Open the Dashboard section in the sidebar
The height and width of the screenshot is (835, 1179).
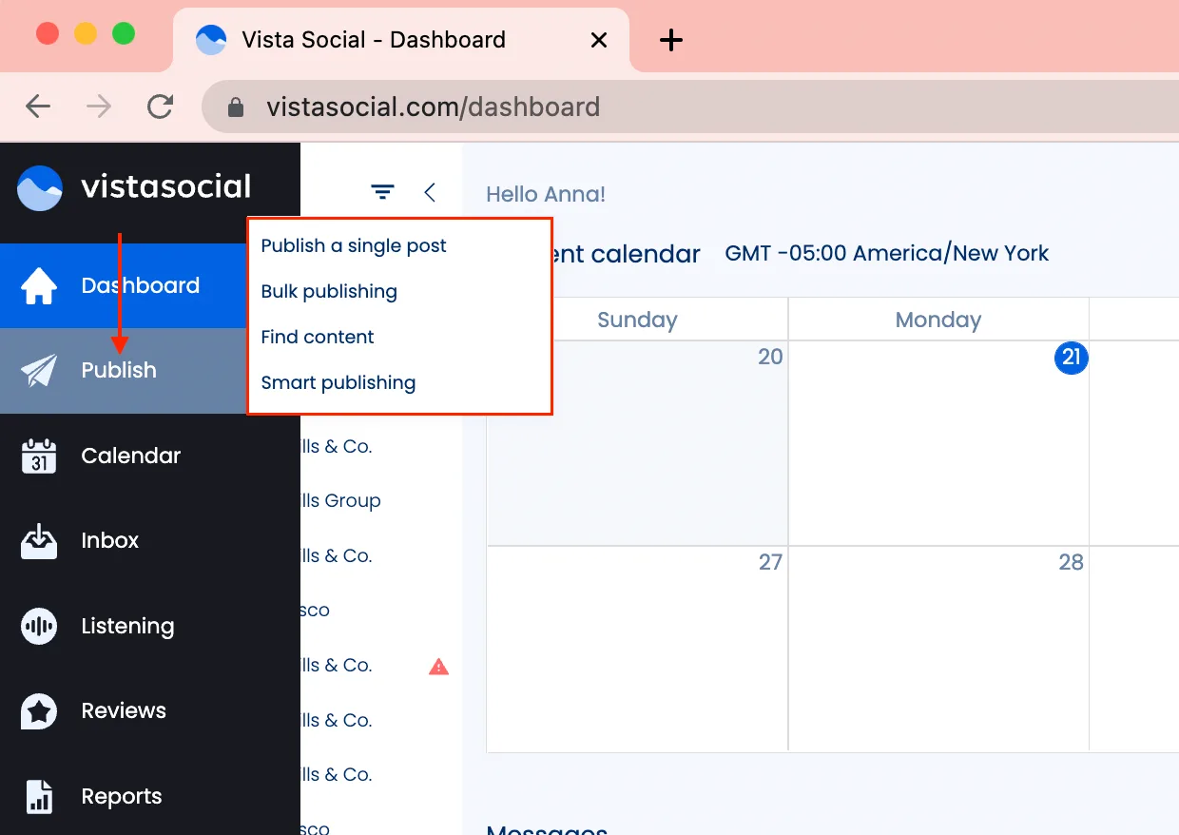pyautogui.click(x=139, y=285)
